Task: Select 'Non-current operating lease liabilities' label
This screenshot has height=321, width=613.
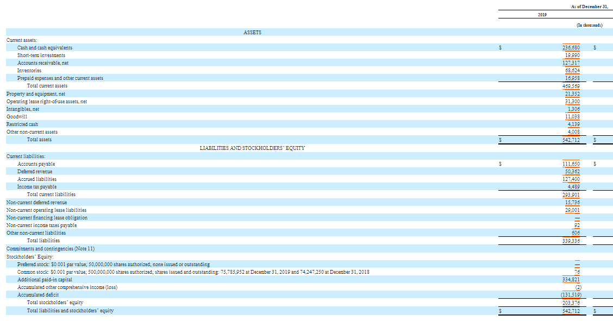Action: click(x=46, y=210)
